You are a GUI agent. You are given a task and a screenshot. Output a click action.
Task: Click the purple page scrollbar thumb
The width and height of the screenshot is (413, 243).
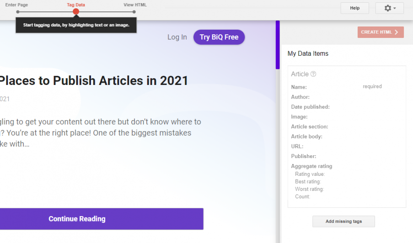(x=278, y=45)
